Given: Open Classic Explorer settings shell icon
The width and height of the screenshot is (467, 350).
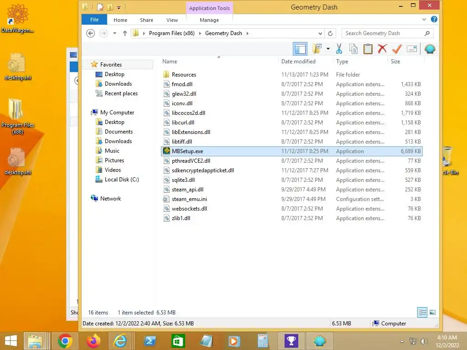Looking at the screenshot, I should coord(430,49).
